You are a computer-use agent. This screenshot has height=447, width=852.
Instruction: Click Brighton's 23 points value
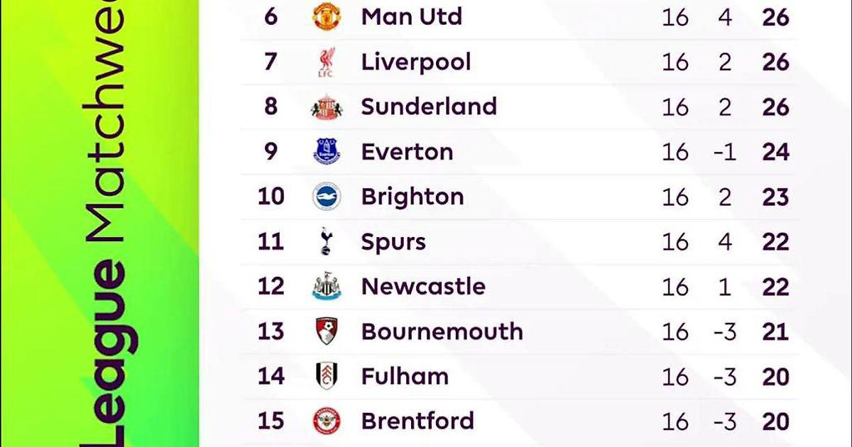(x=775, y=197)
